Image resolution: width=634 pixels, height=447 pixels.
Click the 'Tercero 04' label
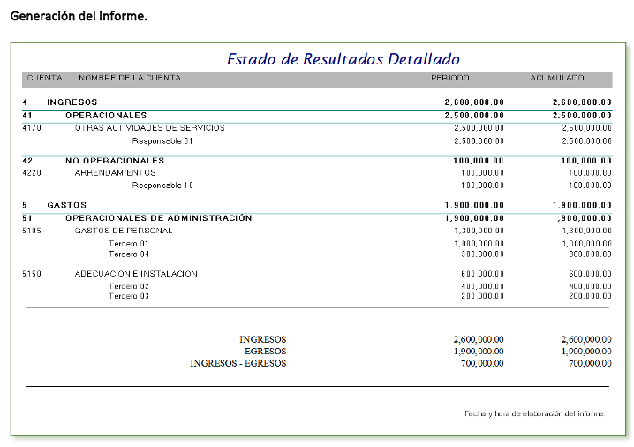pos(129,254)
